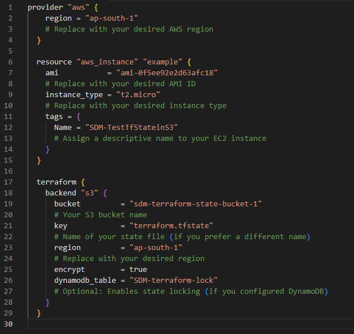Click the comment about desired AWS region
354x334 pixels.
tap(129, 29)
